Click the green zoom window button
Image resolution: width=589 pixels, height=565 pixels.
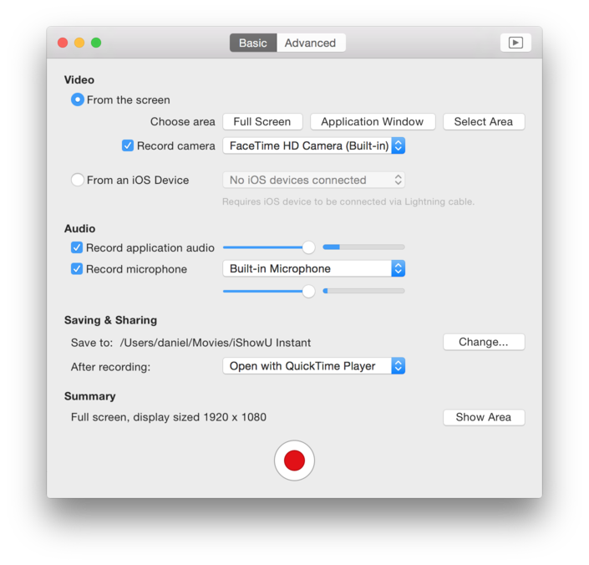[x=96, y=43]
